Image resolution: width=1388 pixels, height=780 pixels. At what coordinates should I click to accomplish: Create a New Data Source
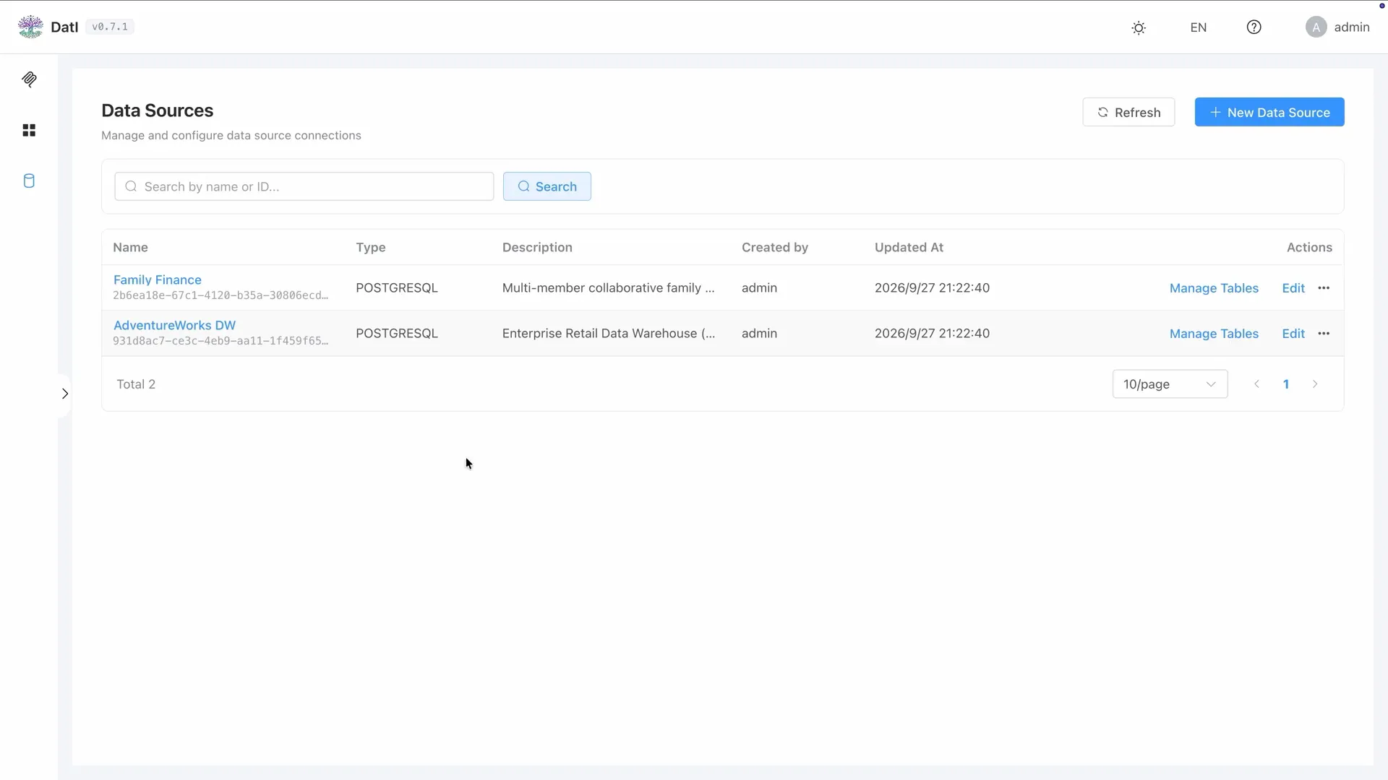coord(1269,112)
